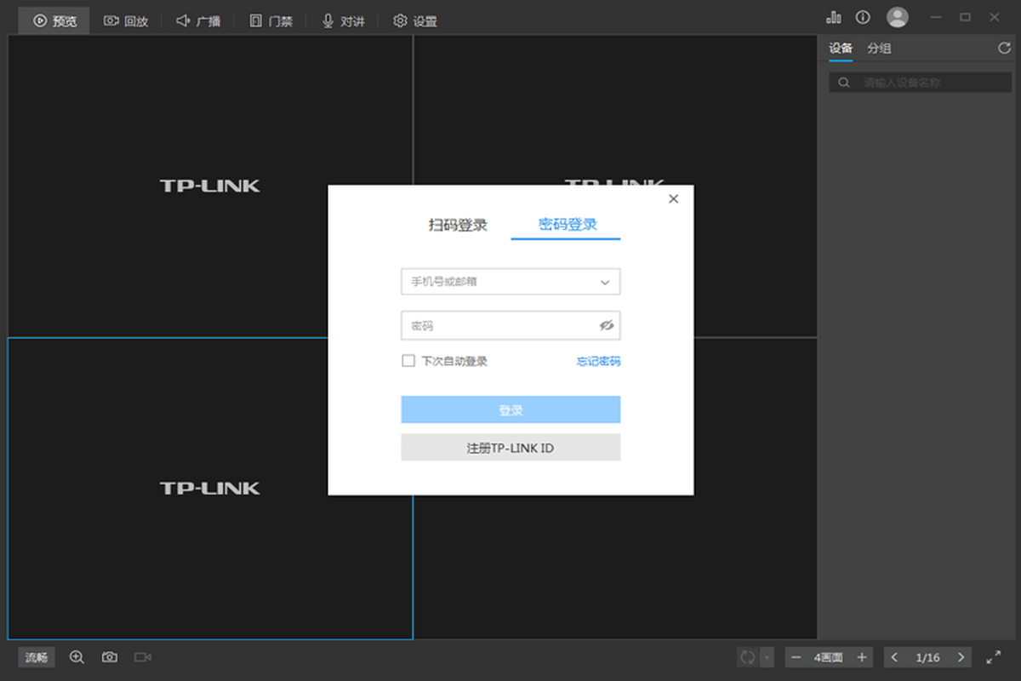Enter fullscreen with the expand arrows icon

993,657
